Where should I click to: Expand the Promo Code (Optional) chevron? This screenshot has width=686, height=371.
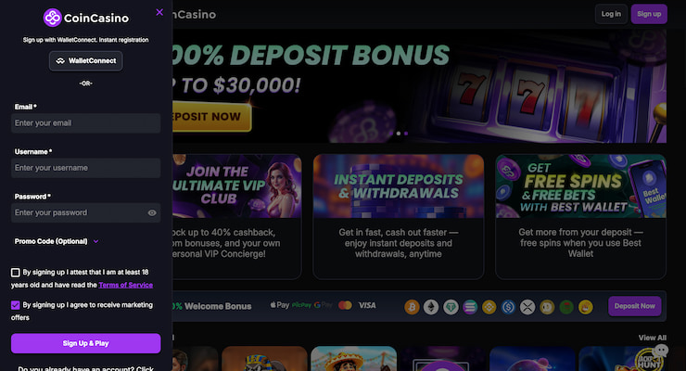click(x=95, y=241)
